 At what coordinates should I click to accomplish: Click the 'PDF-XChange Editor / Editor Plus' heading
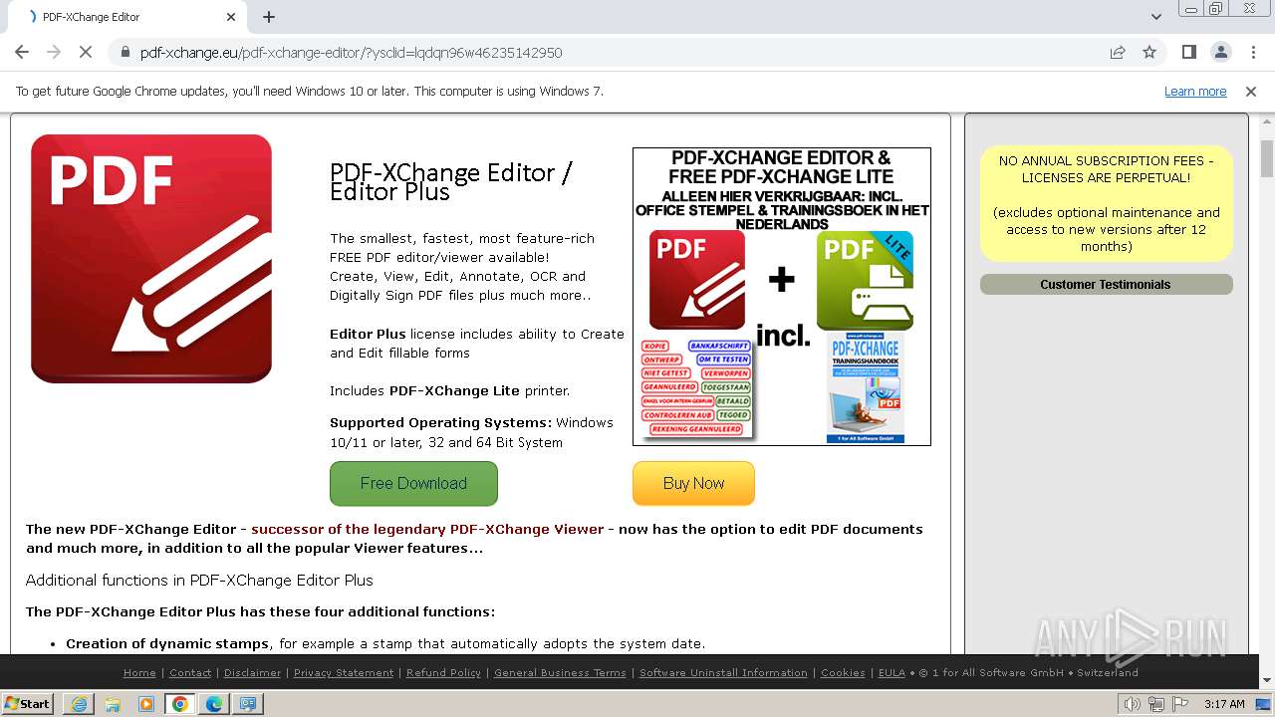click(451, 181)
